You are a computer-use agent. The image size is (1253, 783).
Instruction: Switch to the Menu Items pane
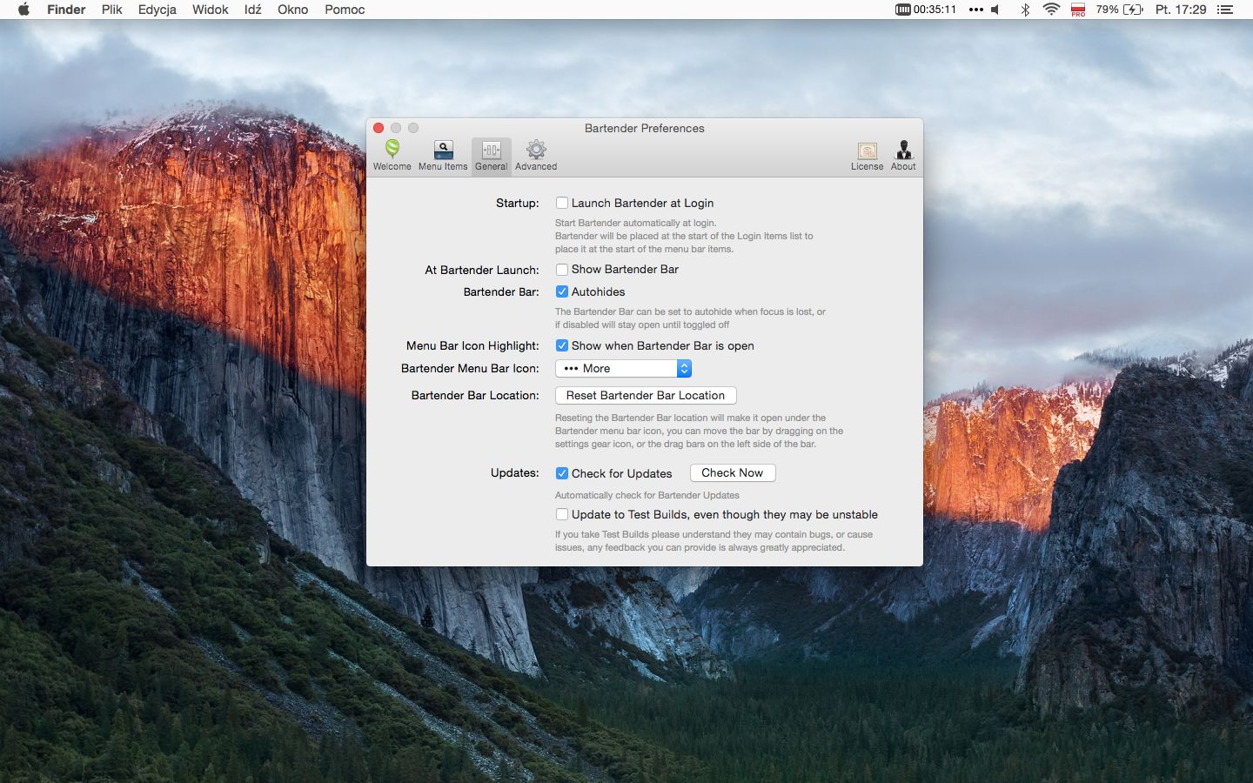pyautogui.click(x=443, y=156)
